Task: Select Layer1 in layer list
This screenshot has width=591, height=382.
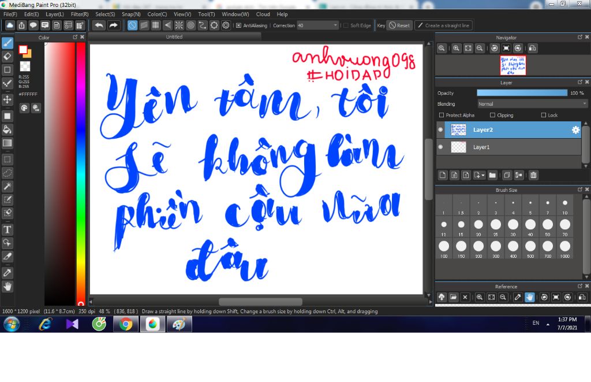Action: click(509, 147)
